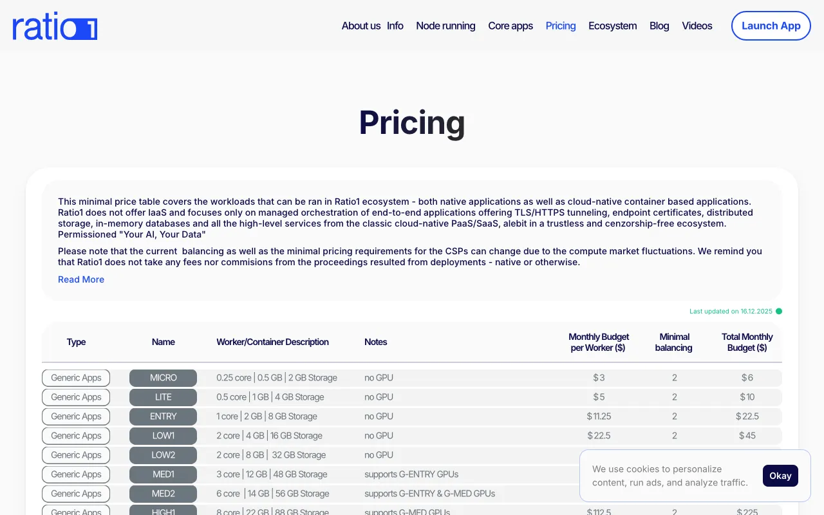
Task: Select the Pricing nav item
Action: (561, 26)
